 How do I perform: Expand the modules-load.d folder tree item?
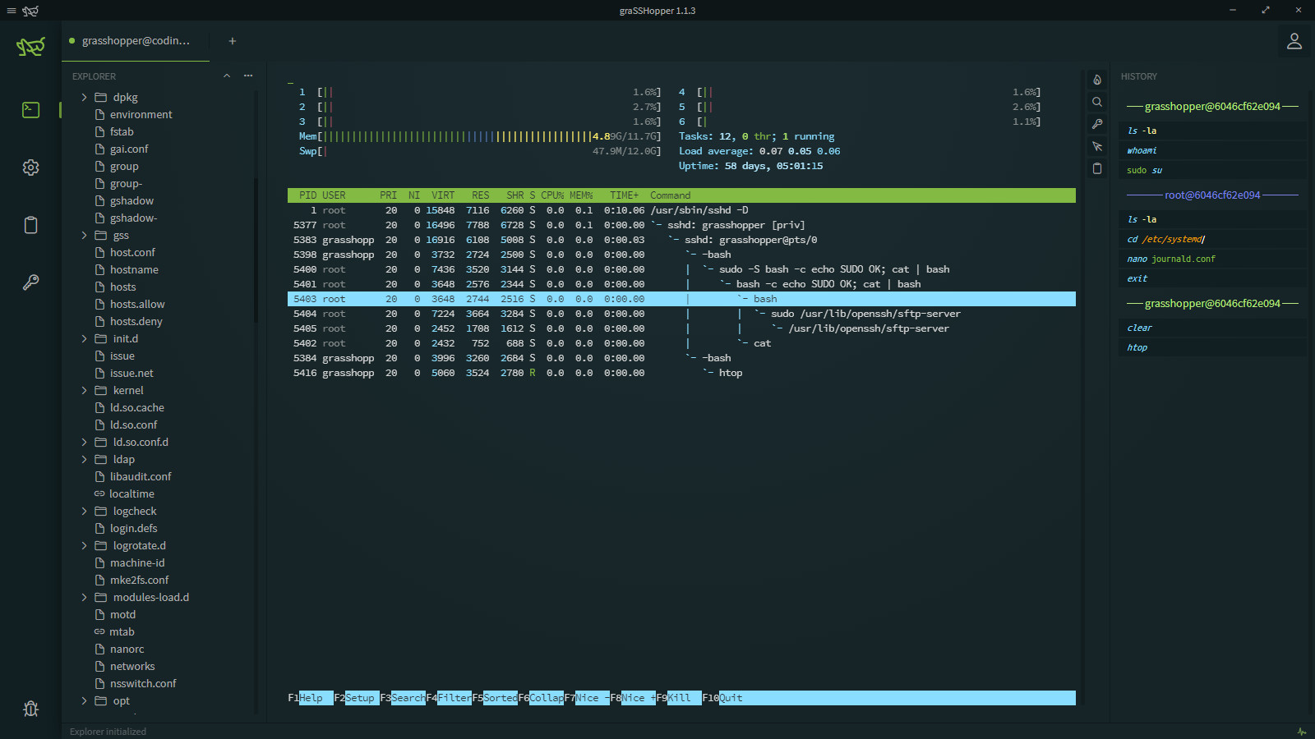(84, 598)
